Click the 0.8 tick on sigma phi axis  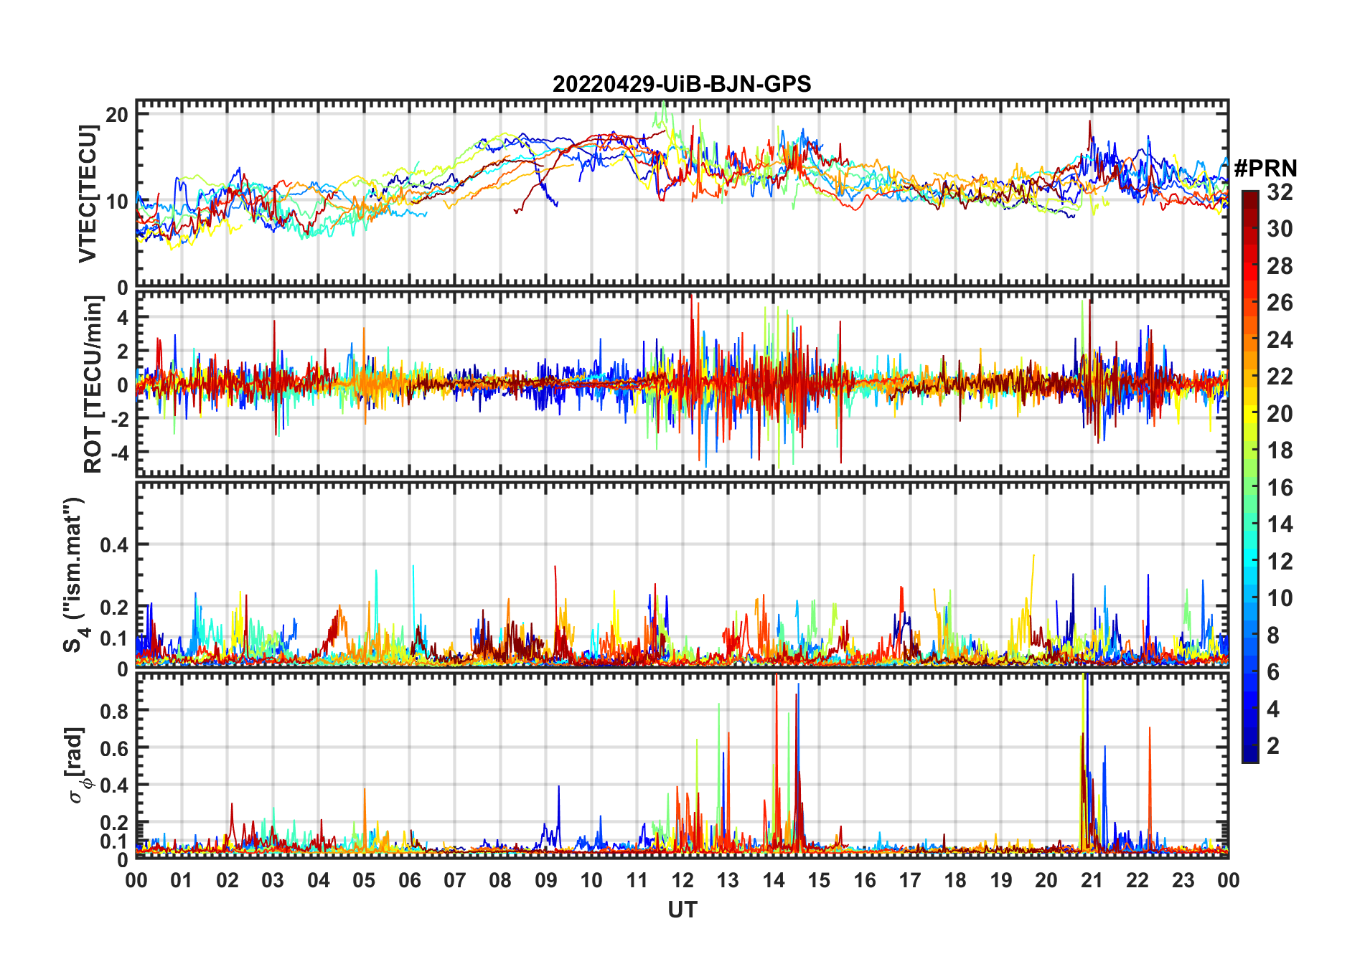(x=115, y=711)
